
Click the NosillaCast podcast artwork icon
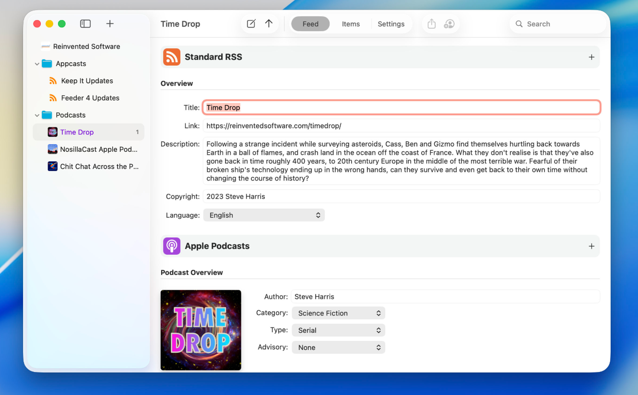(53, 149)
